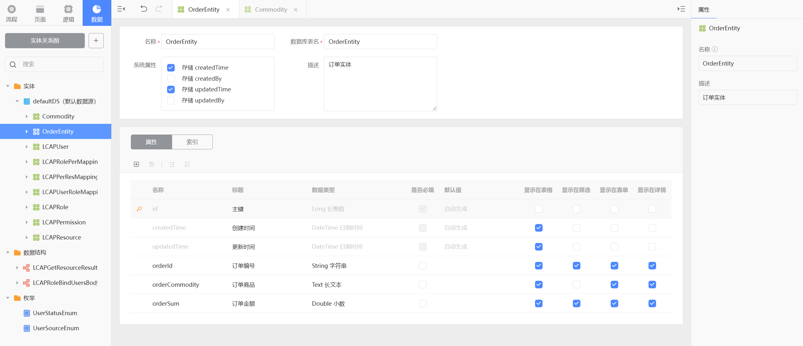The width and height of the screenshot is (803, 346).
Task: Uncheck 存储 createdTime checkbox
Action: (x=171, y=68)
